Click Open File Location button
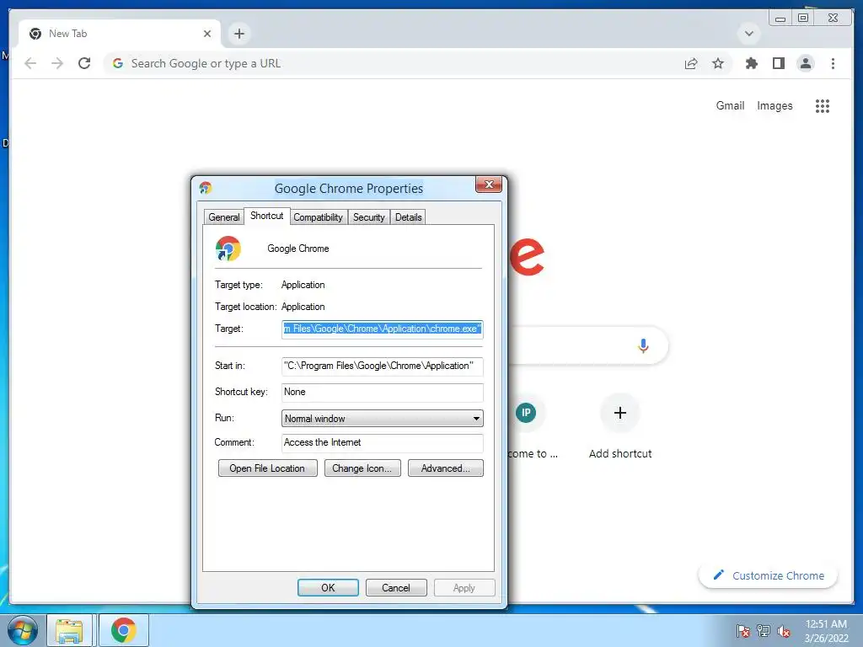The height and width of the screenshot is (647, 863). pos(267,468)
